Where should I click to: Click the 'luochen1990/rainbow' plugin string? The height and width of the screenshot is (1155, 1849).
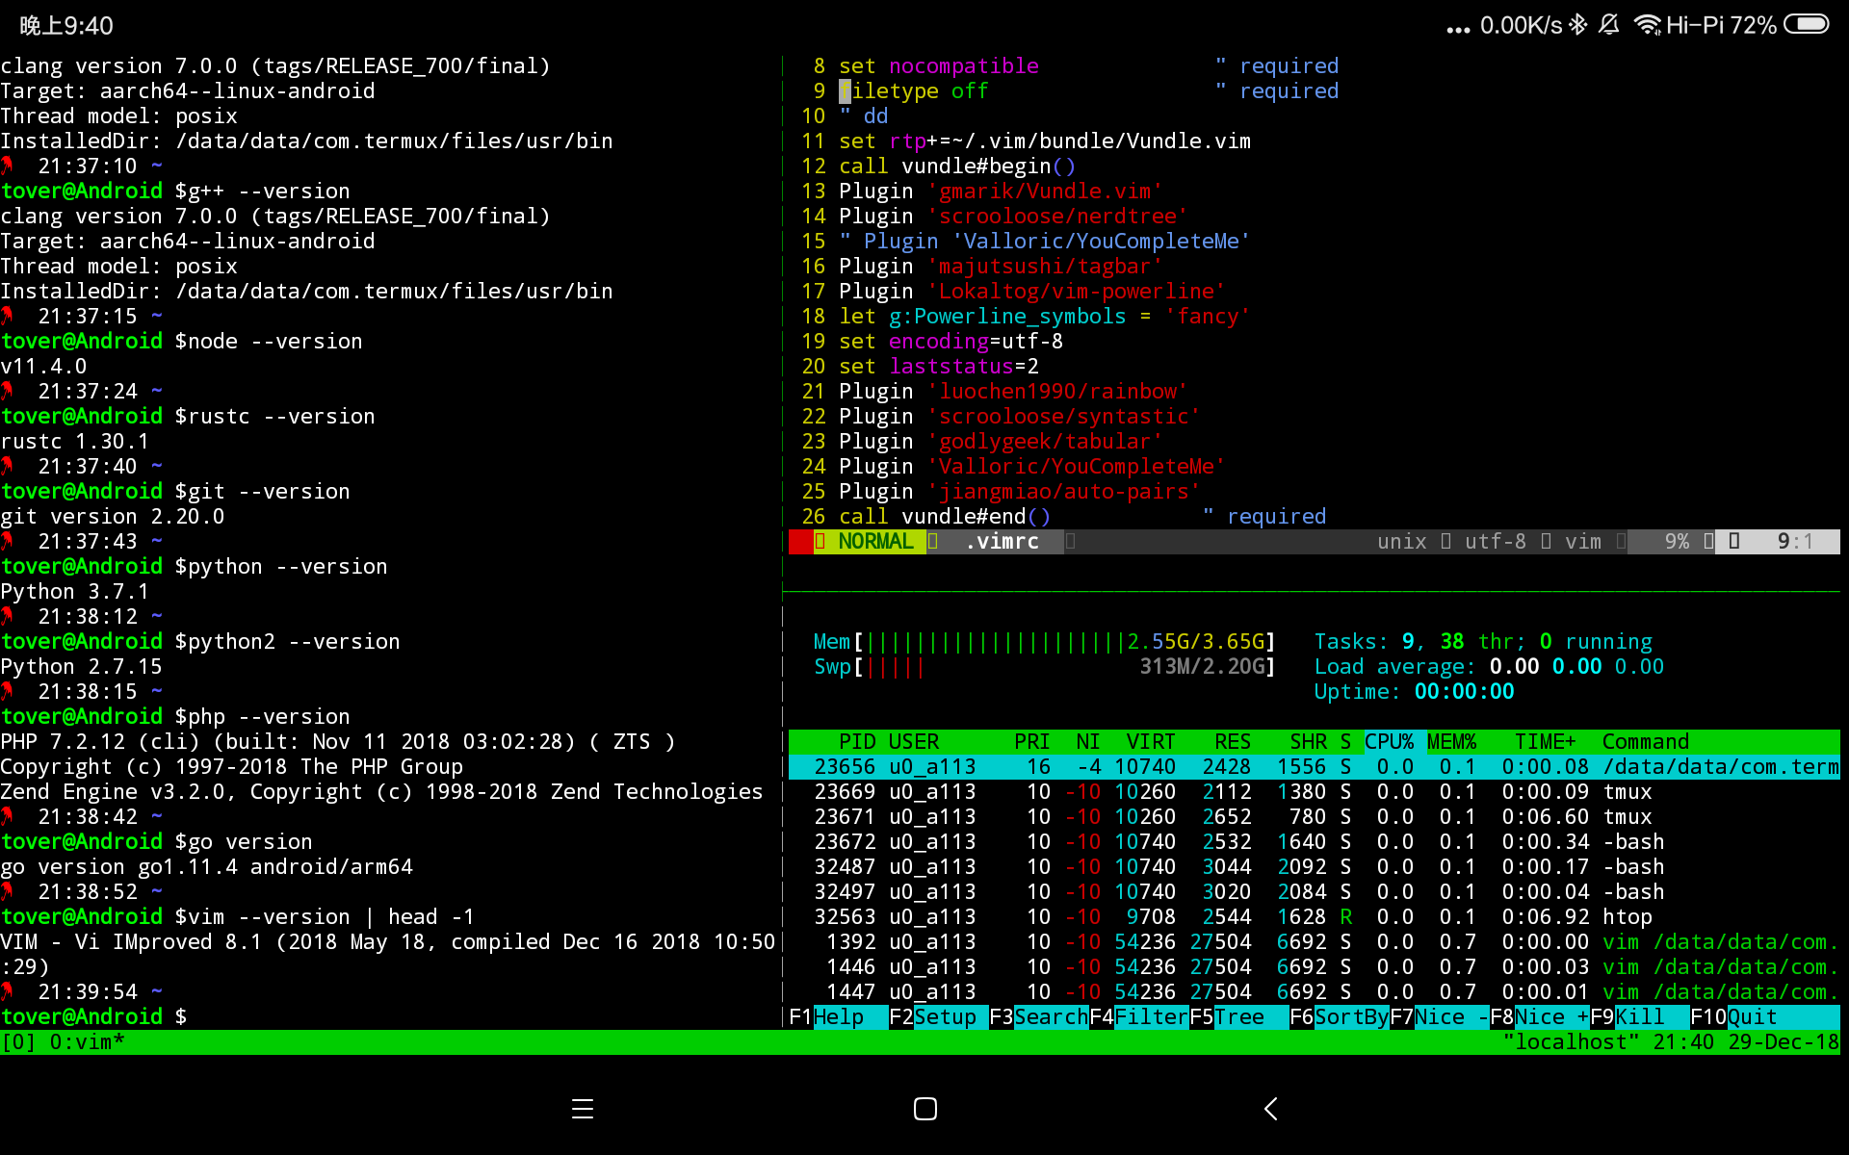[x=1057, y=391]
